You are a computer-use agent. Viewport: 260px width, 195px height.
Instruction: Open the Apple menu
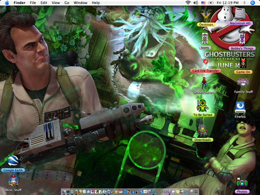7,3
